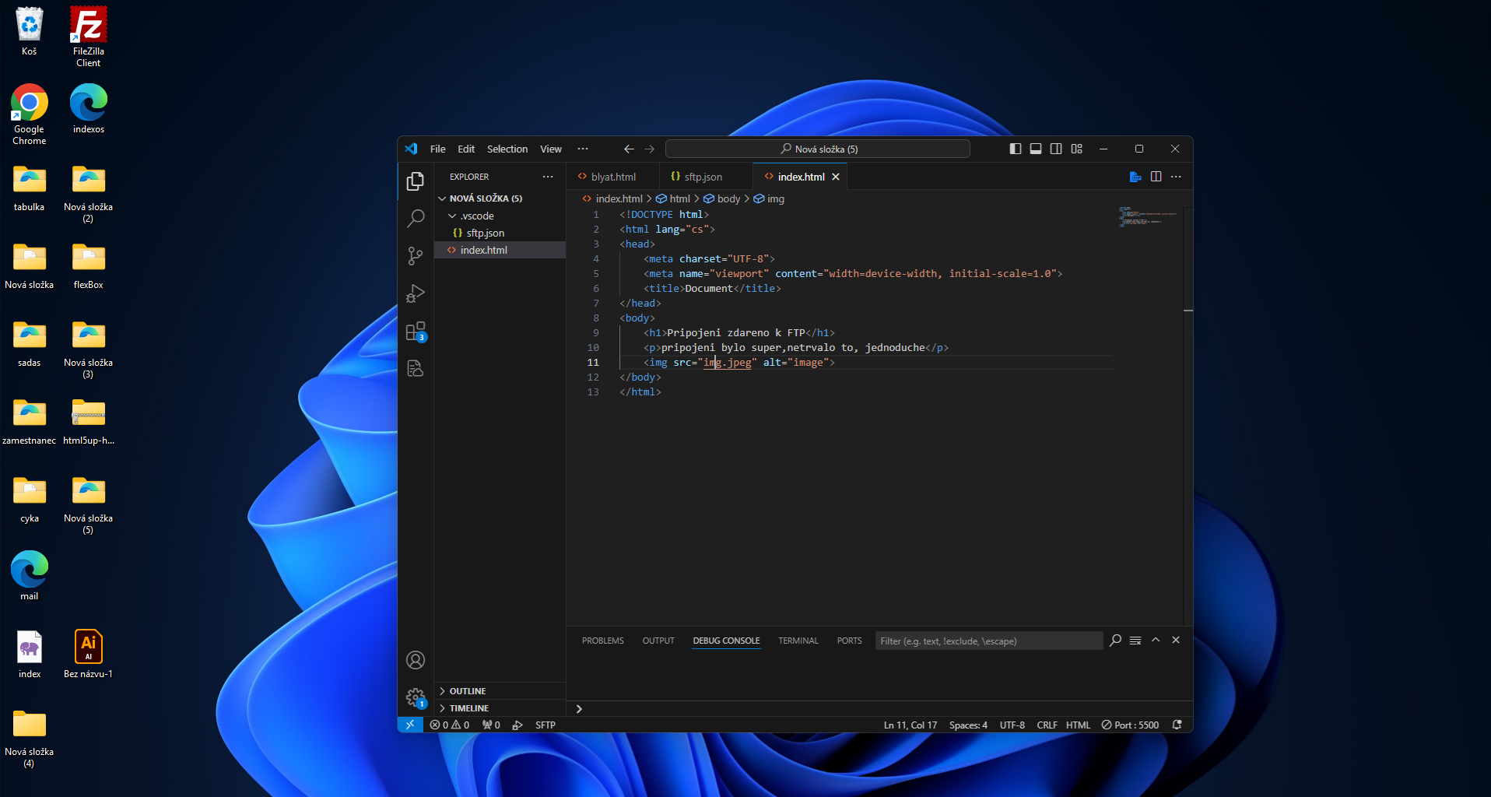Click the Split Editor Right icon
This screenshot has height=797, width=1491.
(1156, 177)
